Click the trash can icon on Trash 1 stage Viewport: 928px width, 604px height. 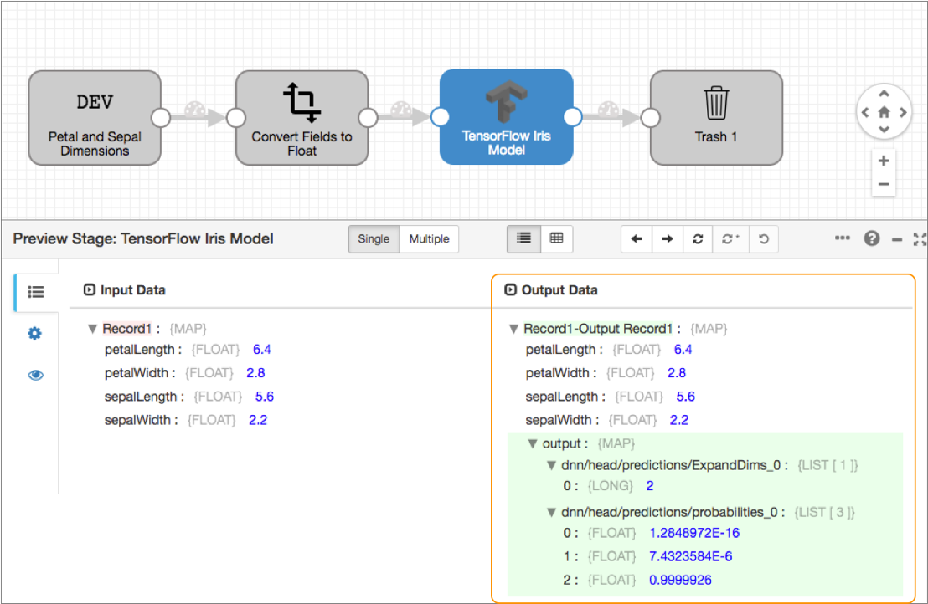point(715,104)
